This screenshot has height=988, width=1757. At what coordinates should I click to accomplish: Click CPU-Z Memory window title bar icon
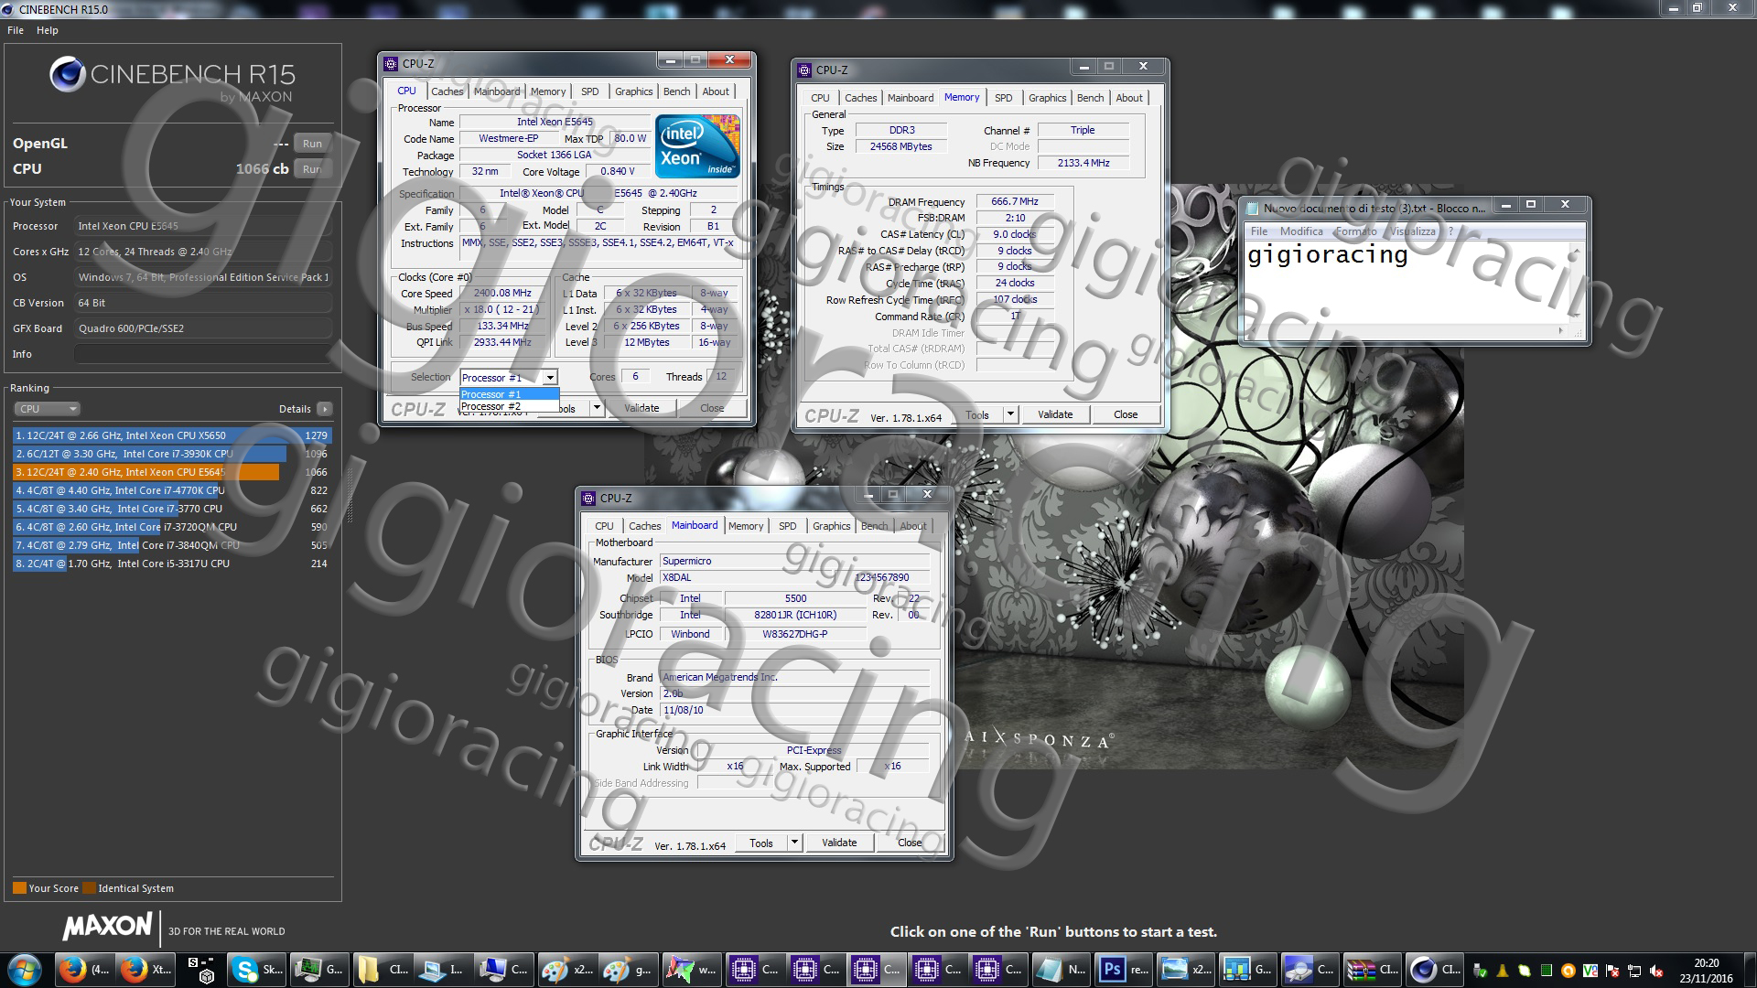pyautogui.click(x=804, y=70)
